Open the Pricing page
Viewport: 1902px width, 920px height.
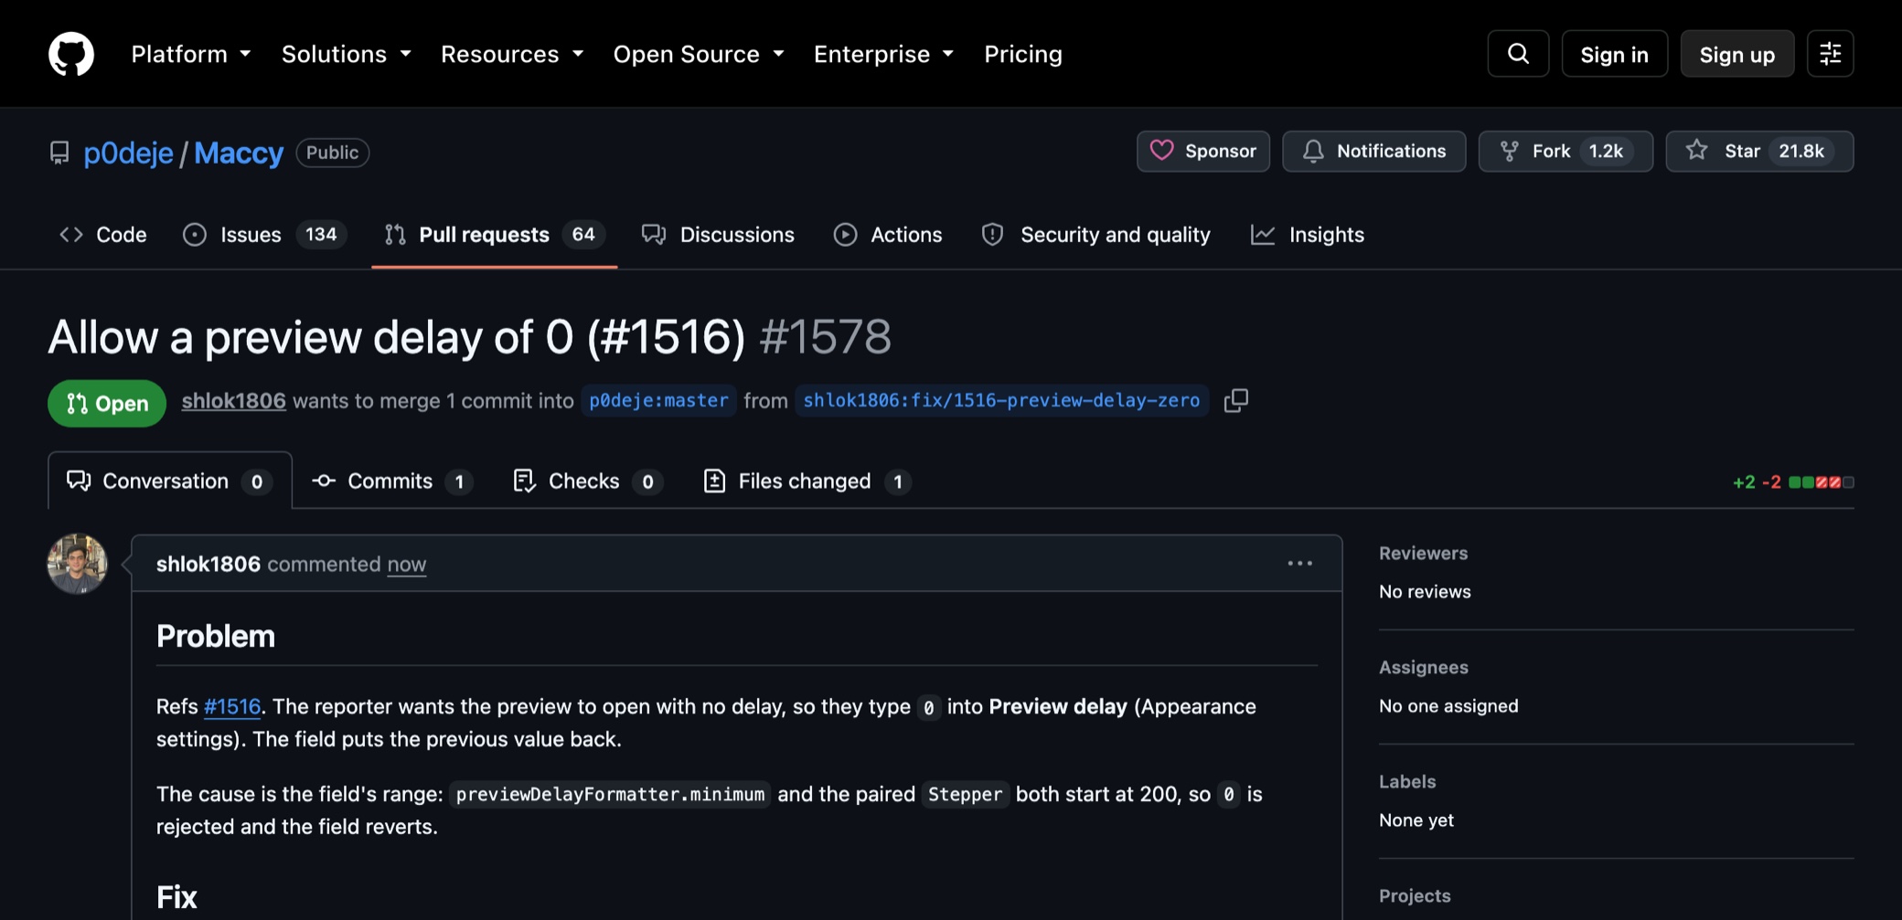click(x=1023, y=54)
